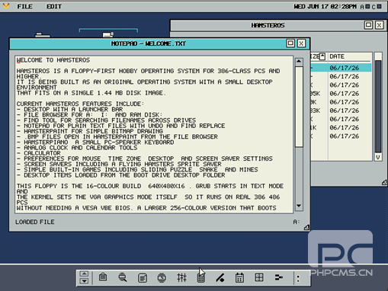Click the file browser dark scrollbar thumb
The width and height of the screenshot is (388, 291).
[x=378, y=107]
